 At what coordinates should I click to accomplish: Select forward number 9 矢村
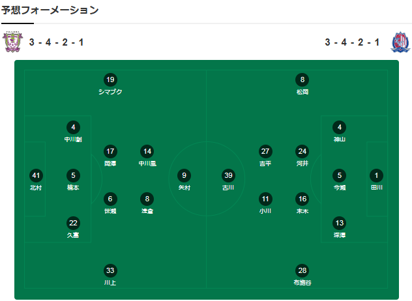click(184, 175)
